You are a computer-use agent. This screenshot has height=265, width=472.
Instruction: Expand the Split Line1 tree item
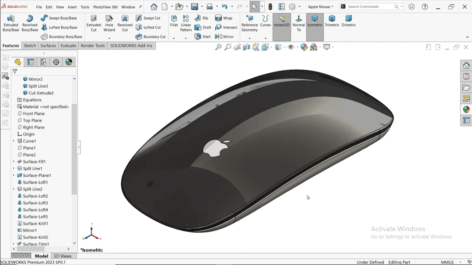[x=13, y=169]
